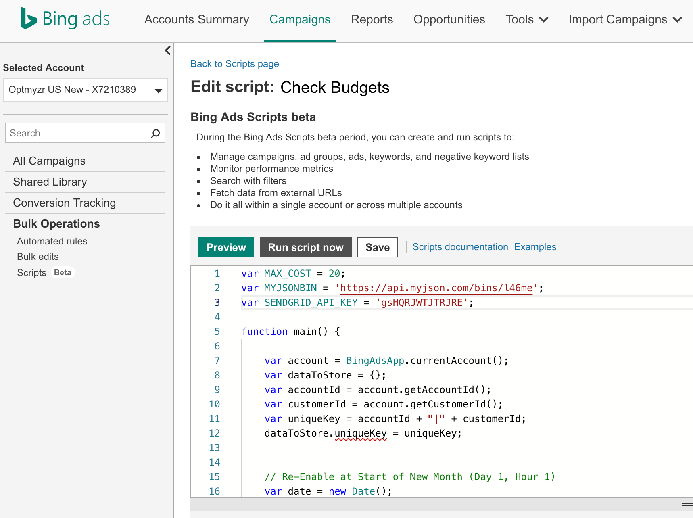
Task: Click Run script now button
Action: [x=306, y=247]
